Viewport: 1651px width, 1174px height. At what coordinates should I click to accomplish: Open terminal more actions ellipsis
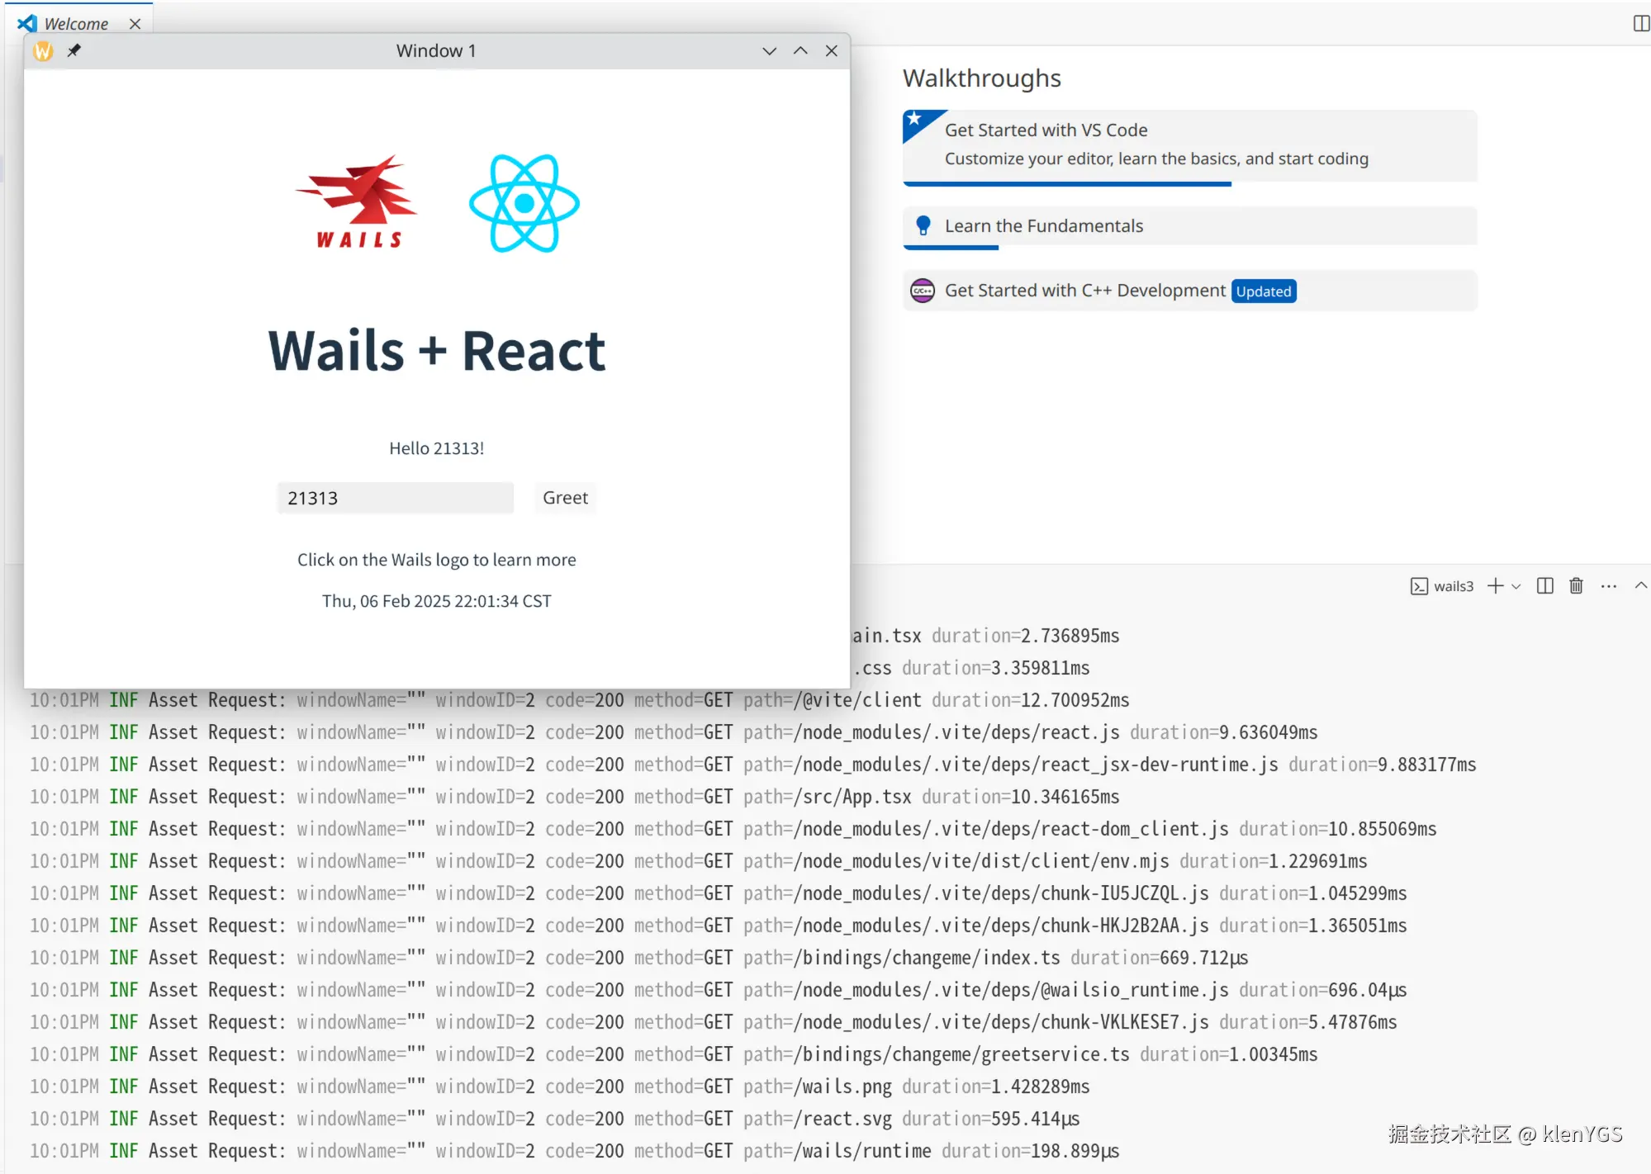(x=1608, y=586)
